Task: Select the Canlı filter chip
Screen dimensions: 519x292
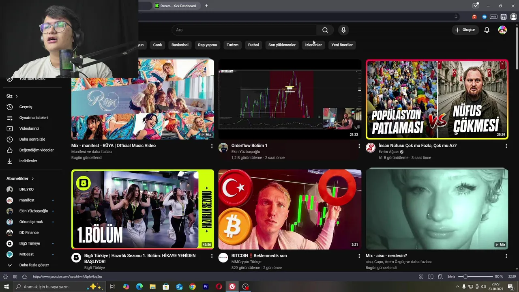Action: pyautogui.click(x=157, y=45)
